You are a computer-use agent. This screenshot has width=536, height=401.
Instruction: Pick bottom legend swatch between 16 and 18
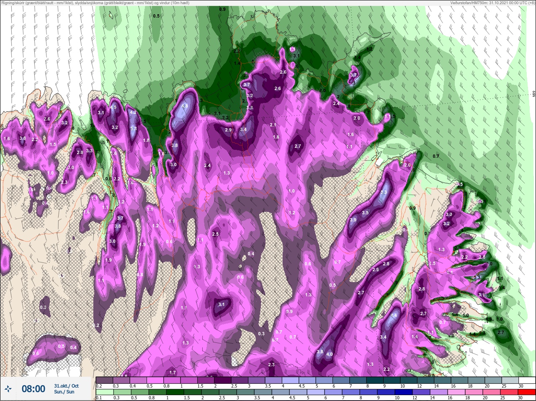[456, 392]
